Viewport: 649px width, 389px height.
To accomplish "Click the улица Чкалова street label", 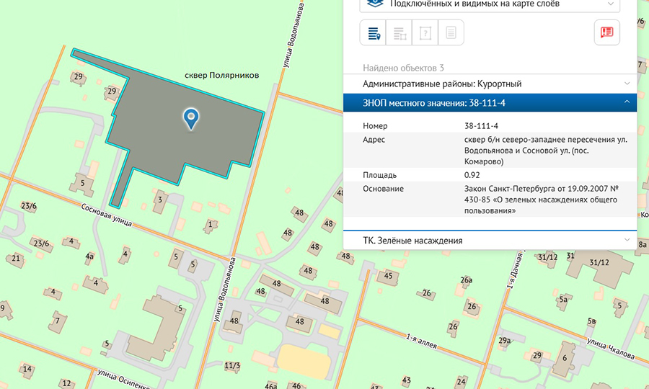I will click(x=611, y=349).
